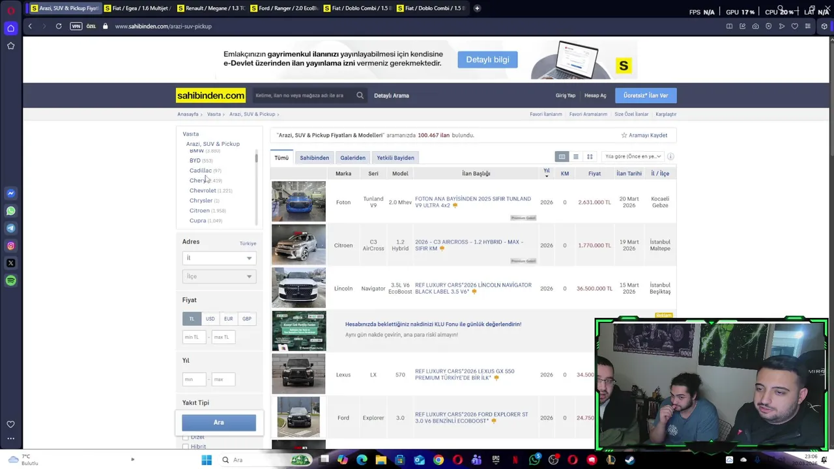Click the min TL price input
Viewport: 834px width, 469px height.
pyautogui.click(x=194, y=337)
